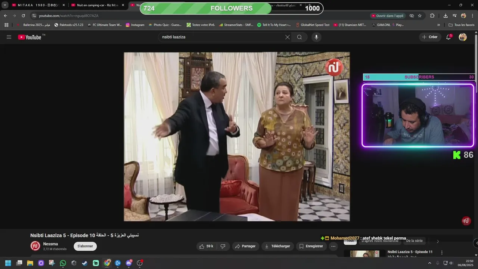Open the Tous les favoris folder
This screenshot has height=269, width=478.
point(462,25)
